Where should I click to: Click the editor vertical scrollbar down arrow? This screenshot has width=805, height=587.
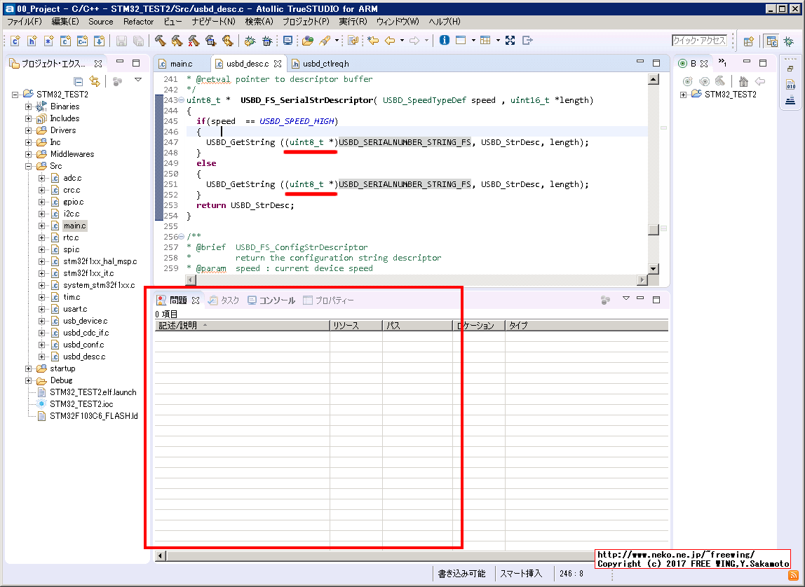click(654, 268)
